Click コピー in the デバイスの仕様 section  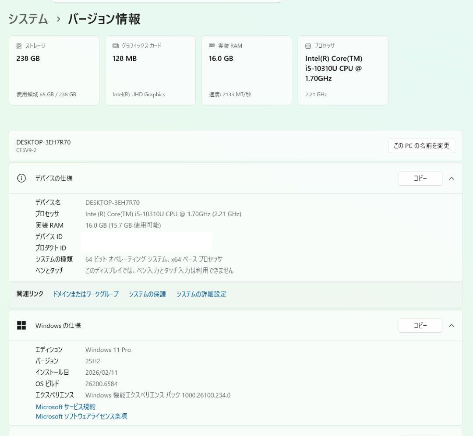coord(420,178)
